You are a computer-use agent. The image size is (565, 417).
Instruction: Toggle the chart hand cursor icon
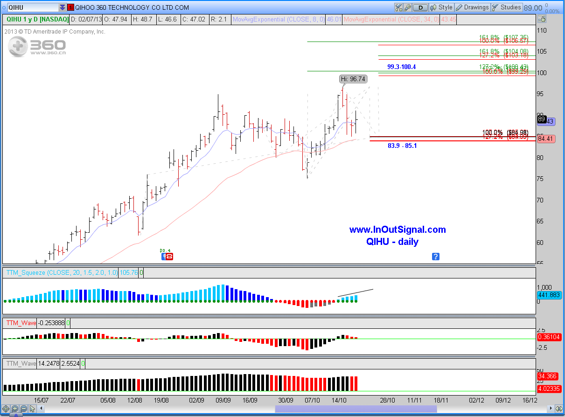tap(542, 19)
